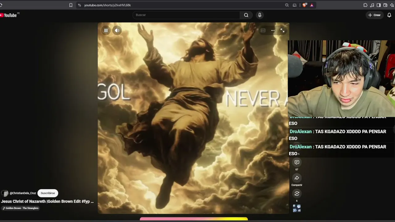Viewport: 395px width, 222px height.
Task: Subscribe with the Suscribirse button
Action: (x=48, y=193)
